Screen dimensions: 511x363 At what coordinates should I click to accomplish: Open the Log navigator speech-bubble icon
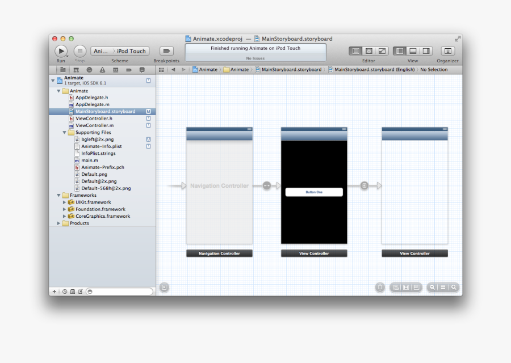pos(143,69)
